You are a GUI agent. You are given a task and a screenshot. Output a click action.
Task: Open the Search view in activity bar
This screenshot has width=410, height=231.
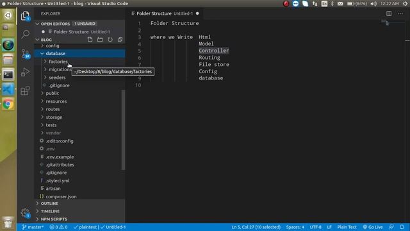point(26,34)
